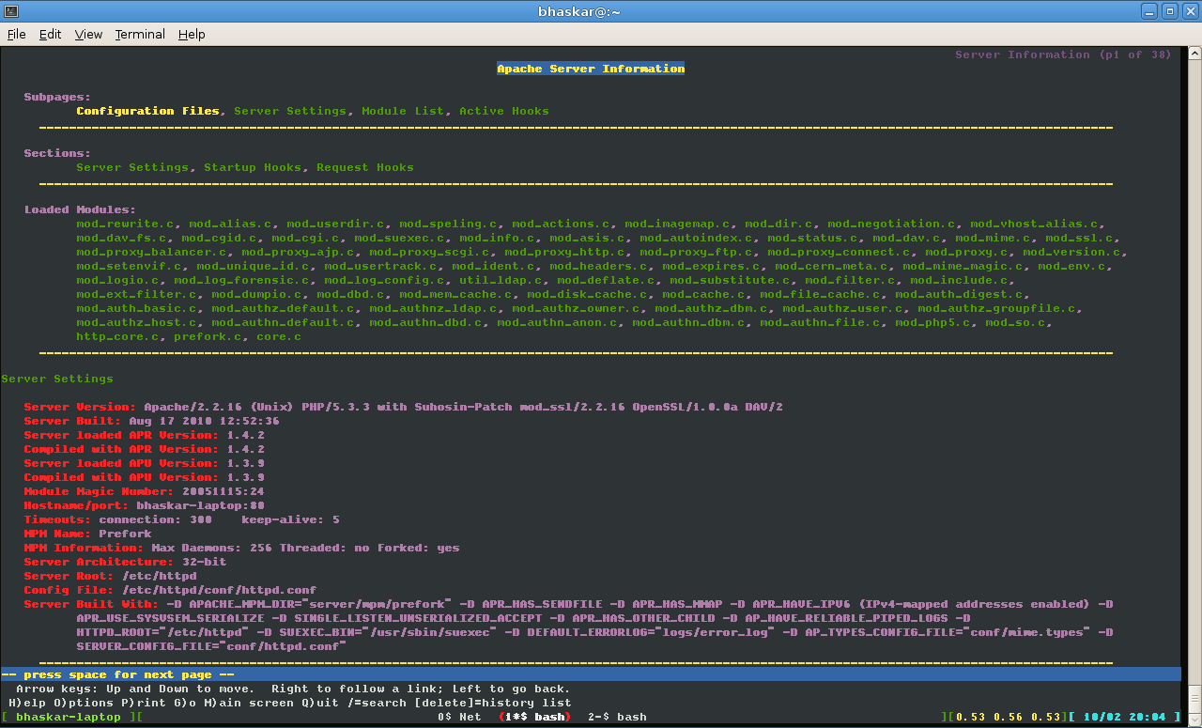Open the View menu
The image size is (1202, 728).
point(87,34)
